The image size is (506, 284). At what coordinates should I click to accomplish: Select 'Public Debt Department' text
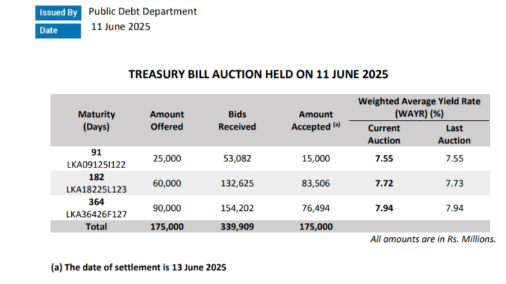pyautogui.click(x=143, y=12)
